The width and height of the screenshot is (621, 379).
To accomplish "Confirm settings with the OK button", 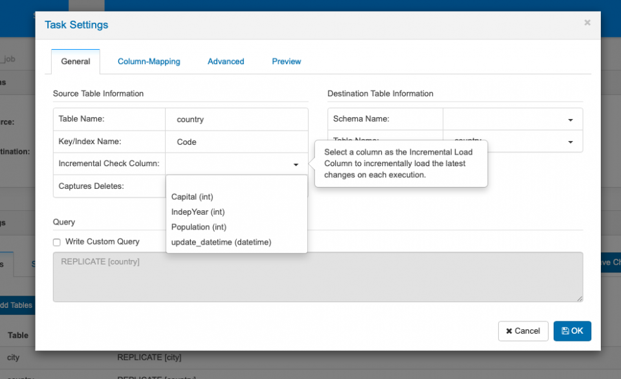I will (572, 330).
